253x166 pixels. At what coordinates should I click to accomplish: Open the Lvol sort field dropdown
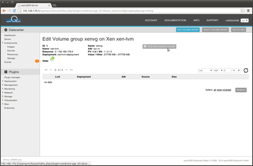coord(205,70)
